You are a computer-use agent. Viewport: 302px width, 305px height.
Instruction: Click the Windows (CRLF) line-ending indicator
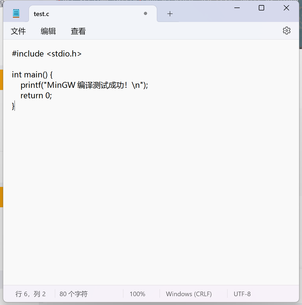[x=189, y=294]
